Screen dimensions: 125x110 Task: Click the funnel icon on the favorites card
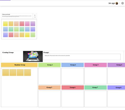point(35,15)
